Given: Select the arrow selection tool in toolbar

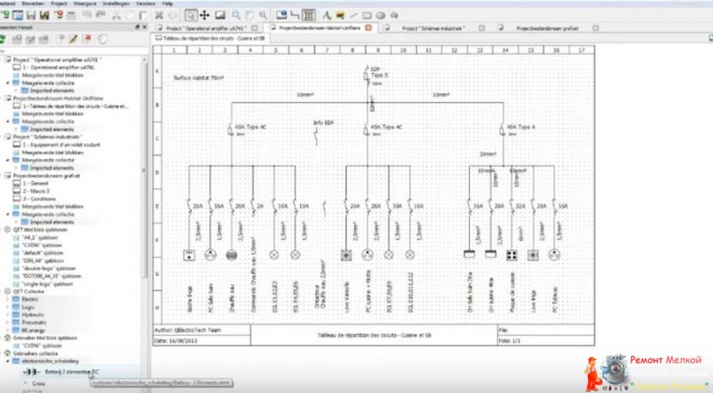Looking at the screenshot, I should (x=192, y=14).
